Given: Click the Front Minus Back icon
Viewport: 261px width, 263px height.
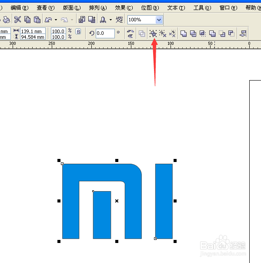Looking at the screenshot, I should click(222, 34).
